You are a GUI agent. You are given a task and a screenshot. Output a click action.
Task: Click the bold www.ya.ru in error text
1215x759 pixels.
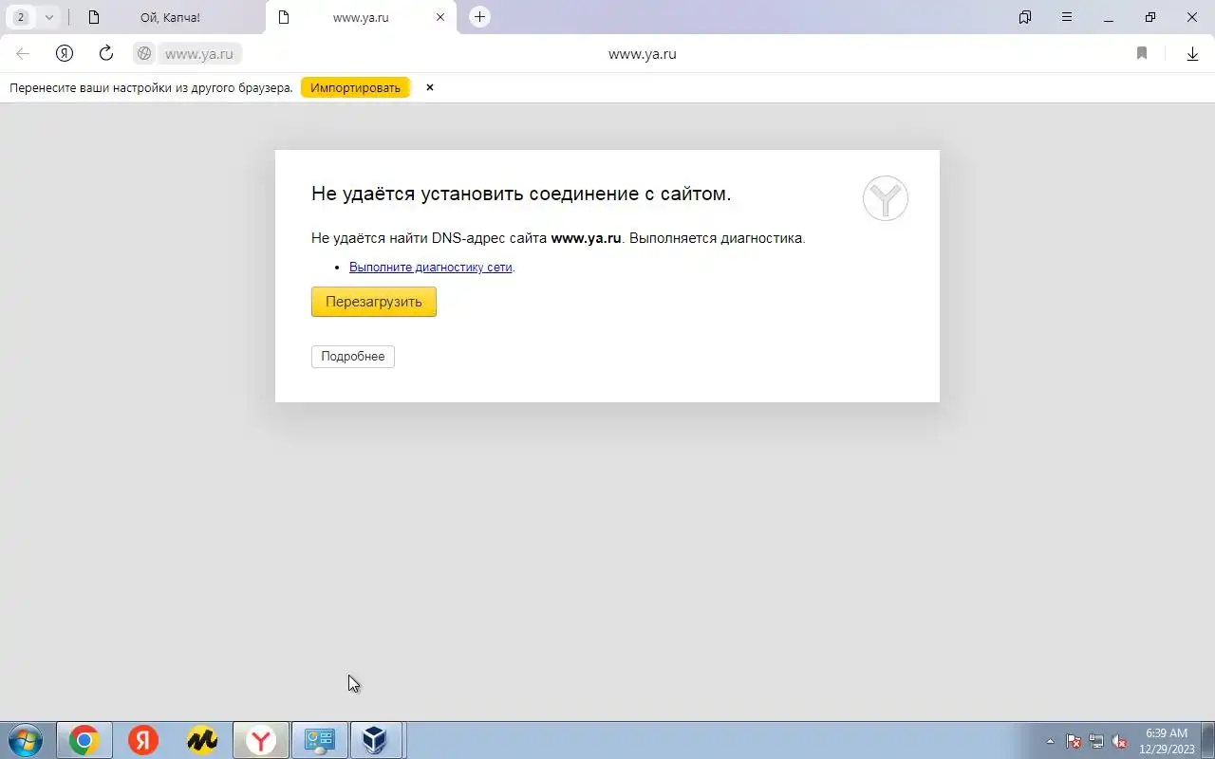click(586, 238)
